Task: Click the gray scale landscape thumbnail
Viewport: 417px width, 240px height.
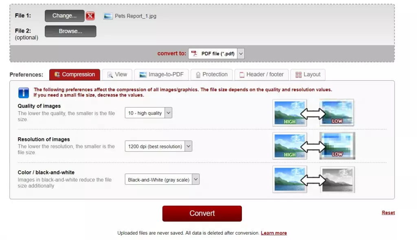Action: coord(337,180)
